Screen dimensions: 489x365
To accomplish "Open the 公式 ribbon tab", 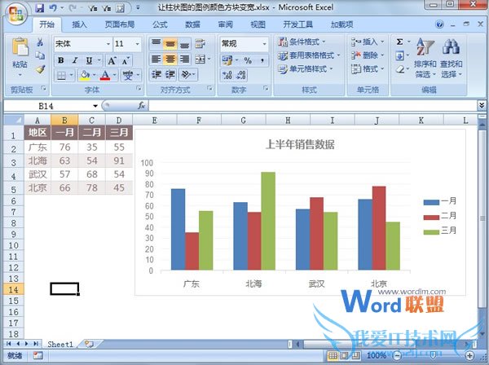I will pyautogui.click(x=160, y=24).
